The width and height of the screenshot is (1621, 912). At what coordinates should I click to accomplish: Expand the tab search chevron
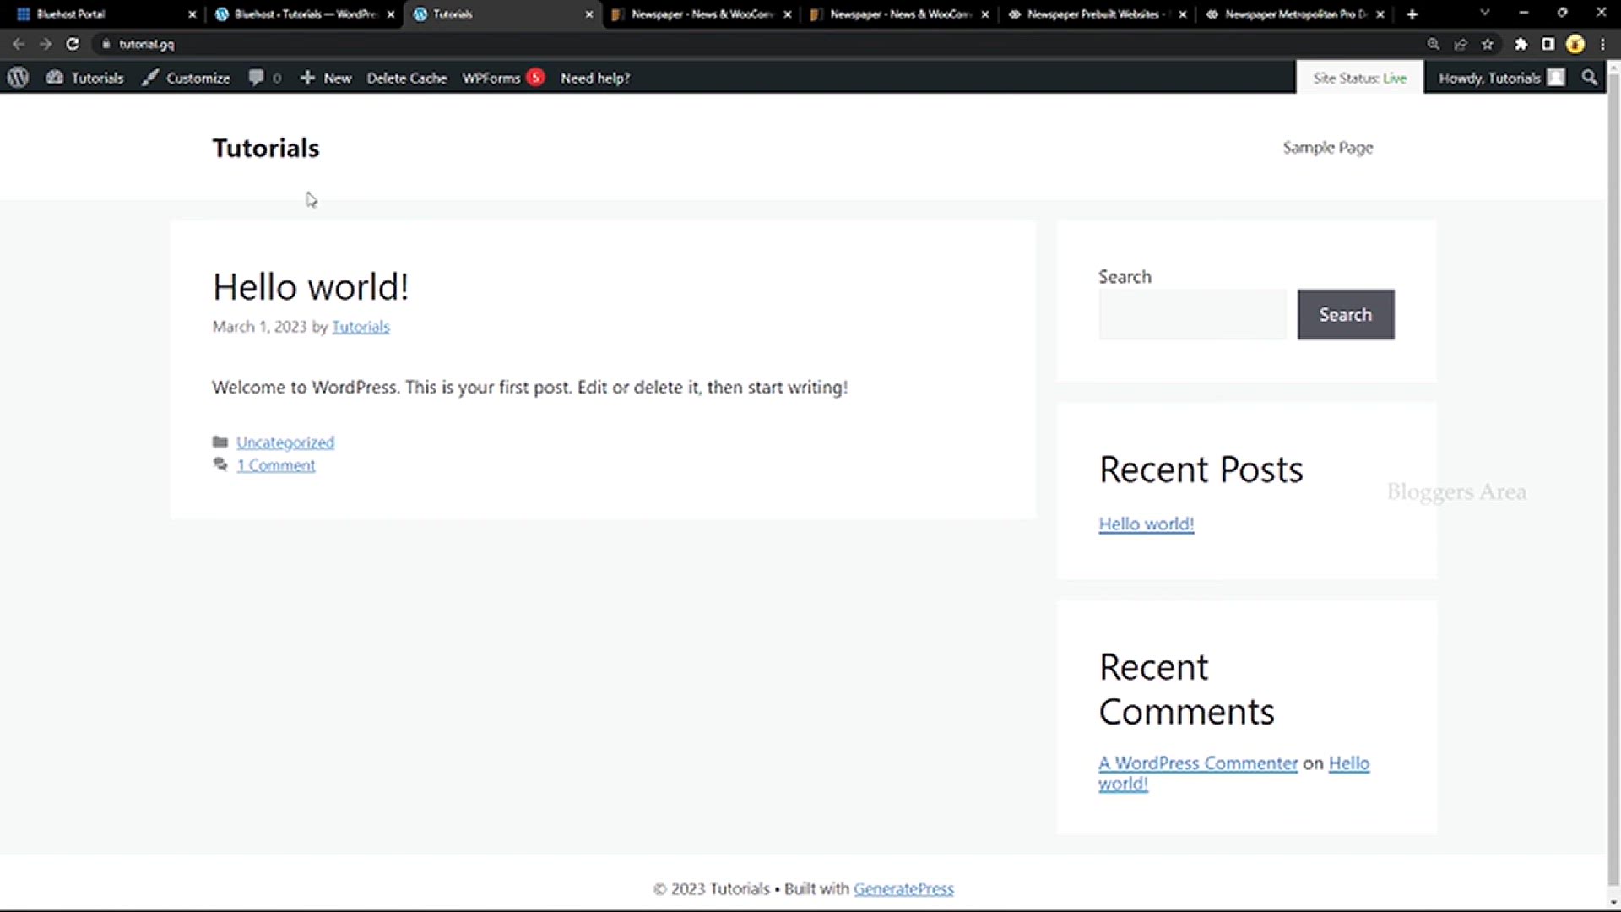pos(1484,14)
